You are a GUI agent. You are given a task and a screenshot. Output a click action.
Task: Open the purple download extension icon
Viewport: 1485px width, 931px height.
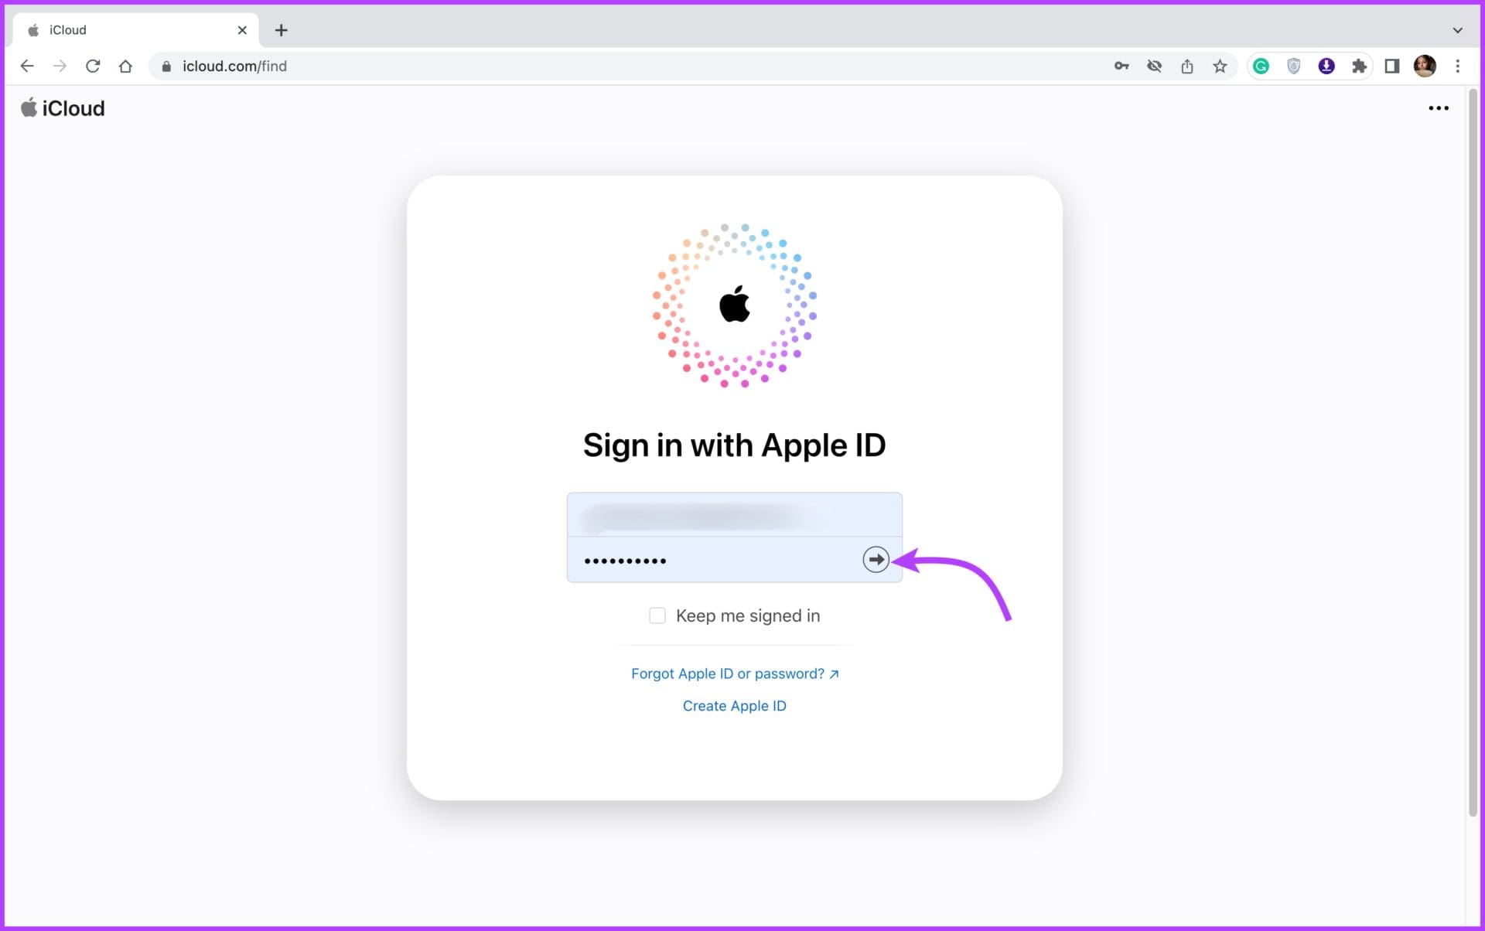click(1326, 66)
